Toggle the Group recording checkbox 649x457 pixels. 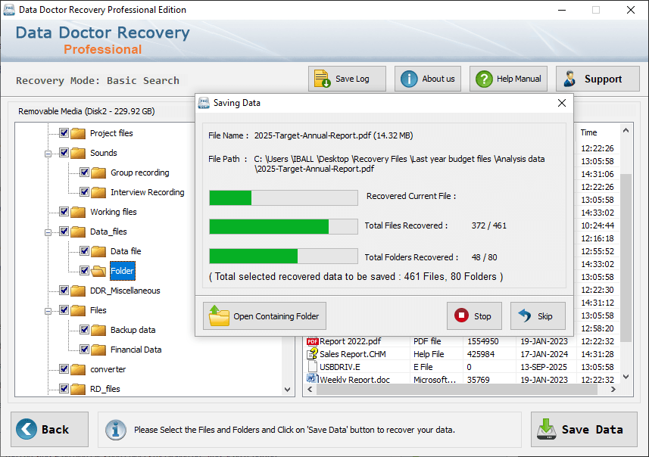tap(84, 172)
